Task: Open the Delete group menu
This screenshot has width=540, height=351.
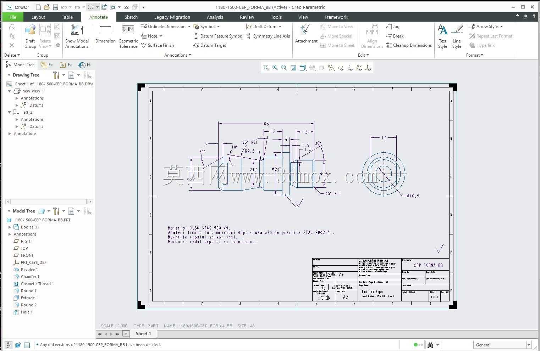Action: click(x=12, y=55)
